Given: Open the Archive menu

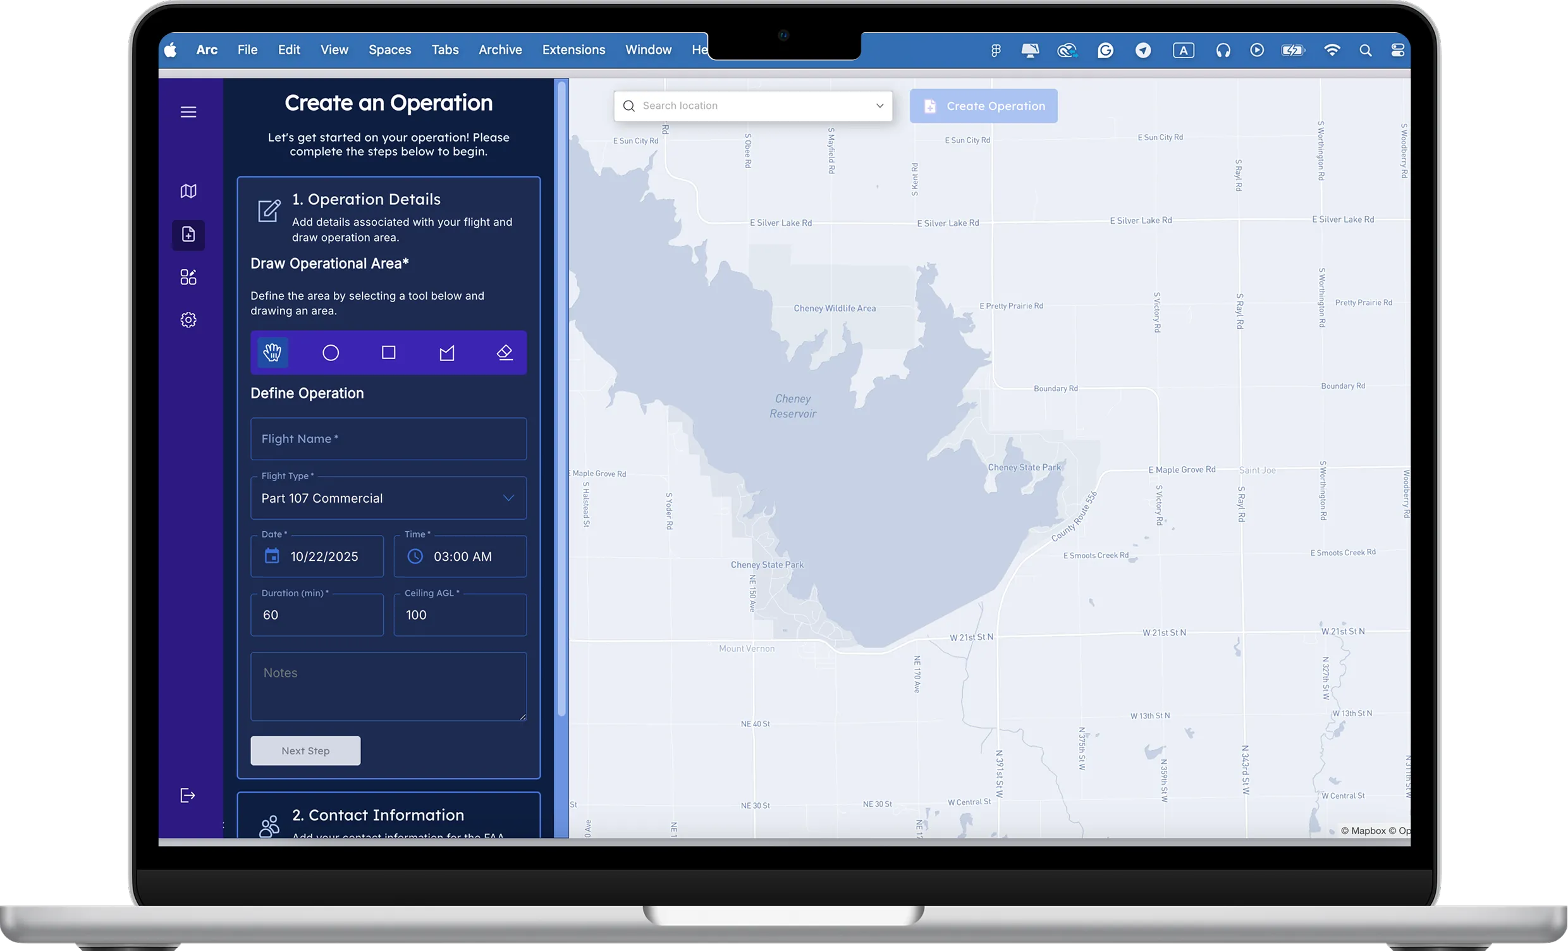Looking at the screenshot, I should [x=500, y=50].
